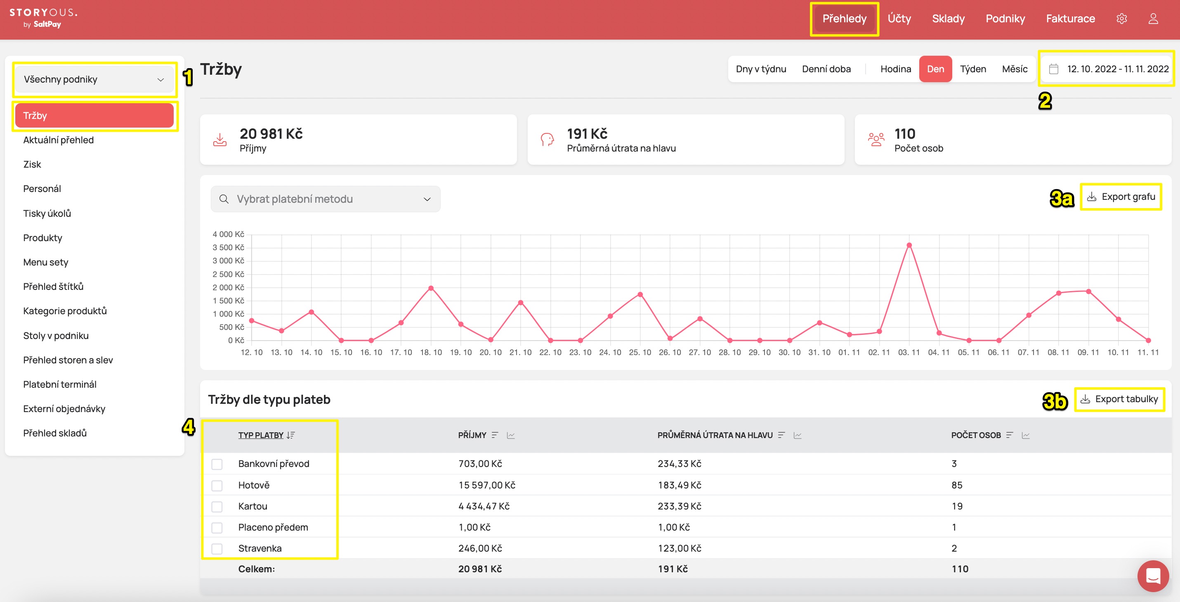Show the Příjmy column chart icon
1180x602 pixels.
pyautogui.click(x=511, y=435)
